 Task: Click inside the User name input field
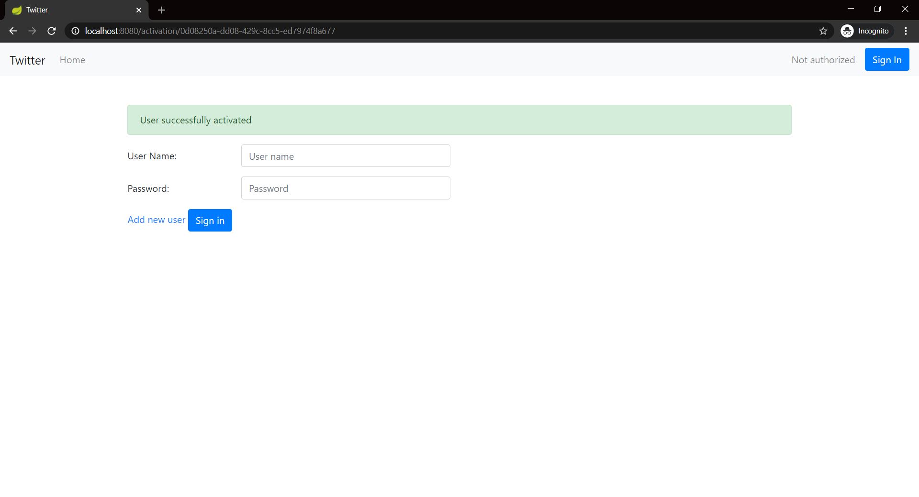(346, 156)
